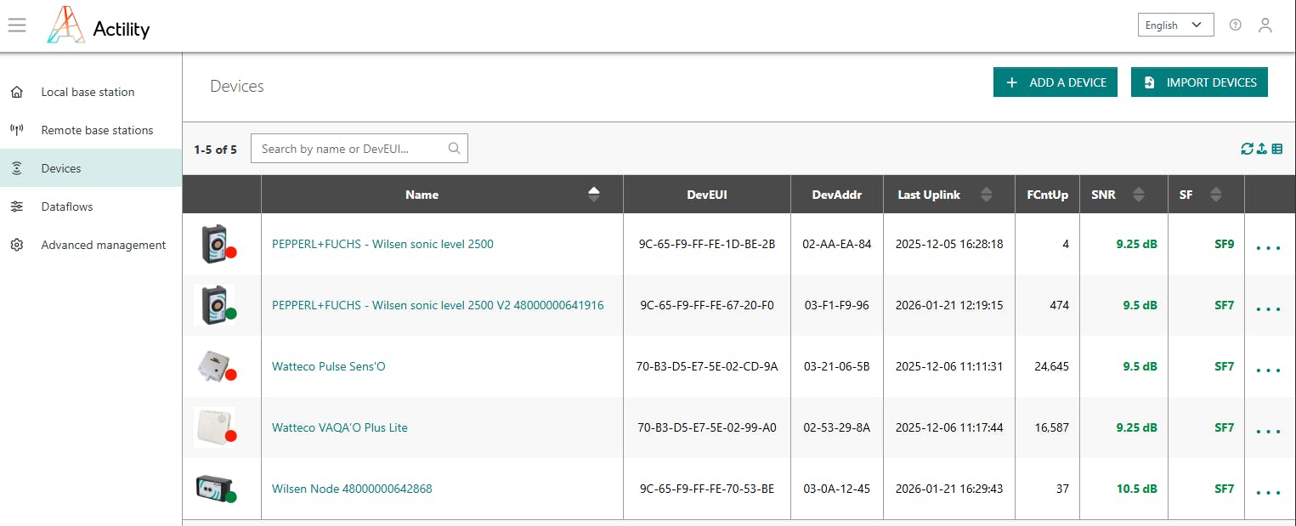The image size is (1296, 526).
Task: Click the refresh device list icon
Action: [1247, 149]
